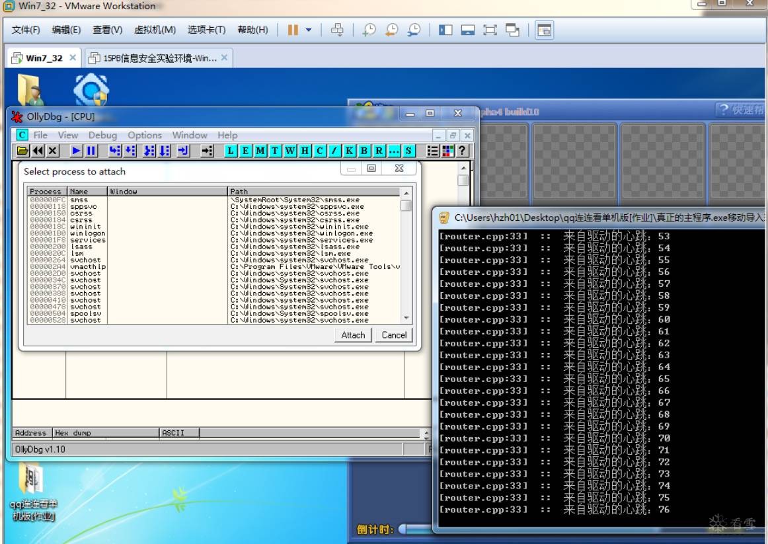Open OllyDbg View menu

(x=68, y=135)
